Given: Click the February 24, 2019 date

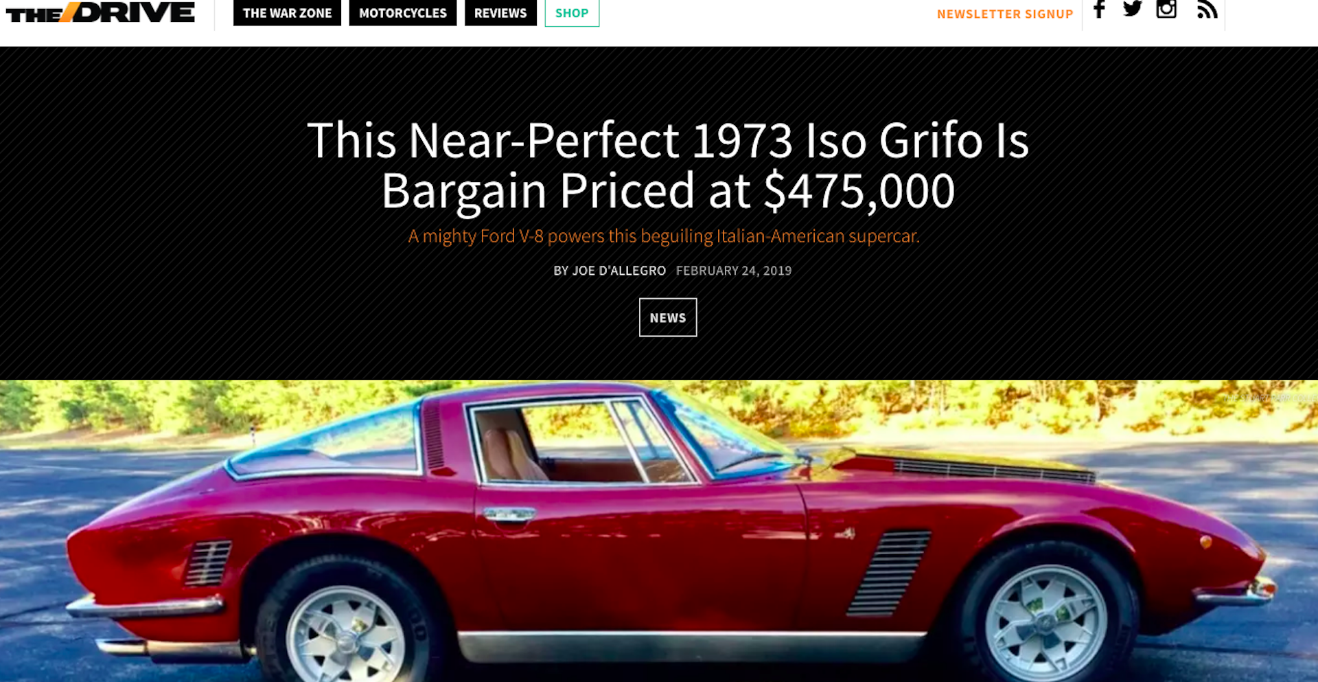Looking at the screenshot, I should click(734, 271).
